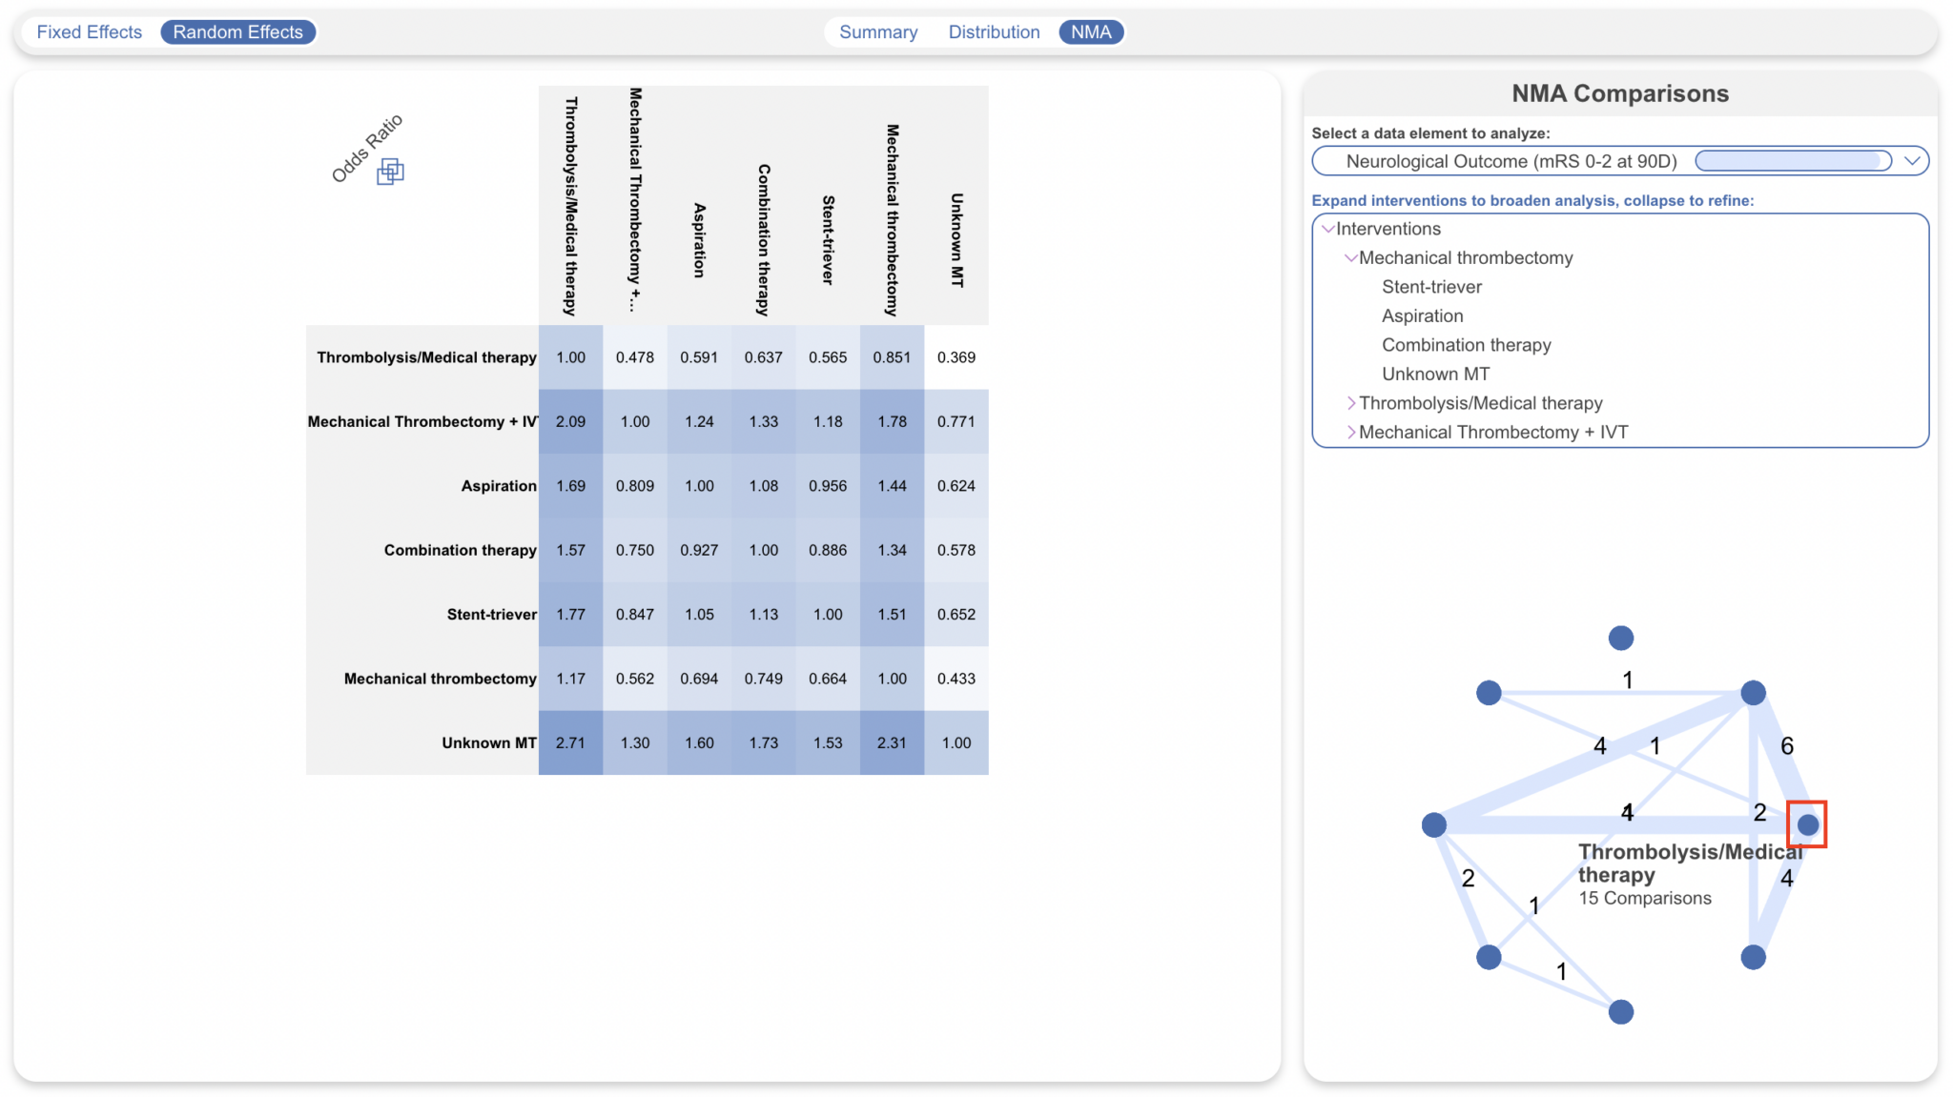The width and height of the screenshot is (1953, 1097).
Task: Toggle Random Effects analysis mode
Action: [238, 31]
